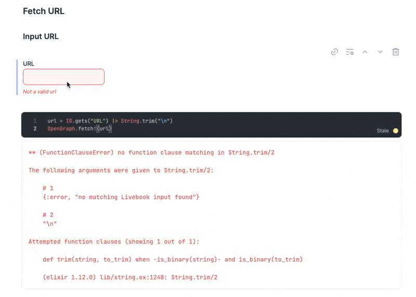416x297 pixels.
Task: Move the input cell down
Action: point(380,52)
